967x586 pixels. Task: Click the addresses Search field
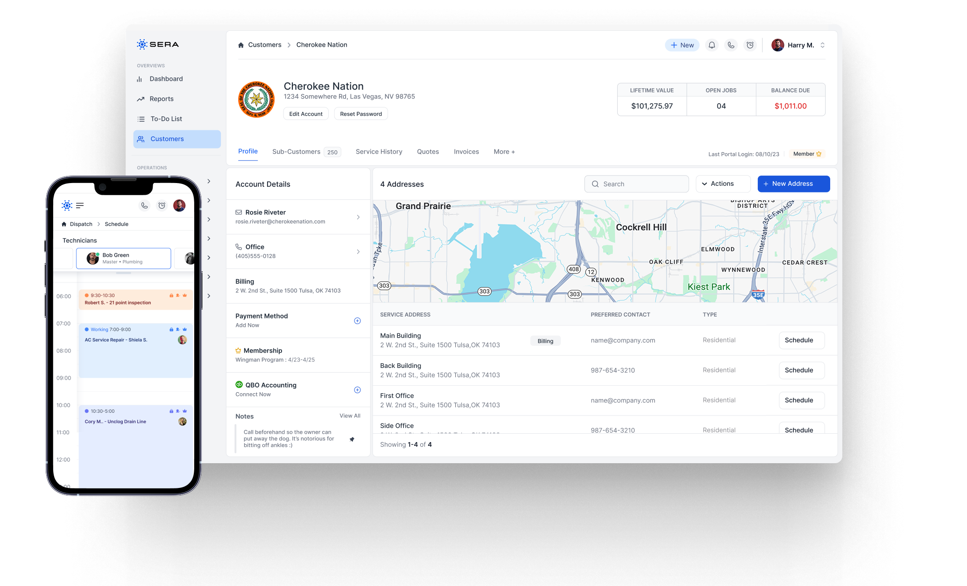(x=636, y=184)
